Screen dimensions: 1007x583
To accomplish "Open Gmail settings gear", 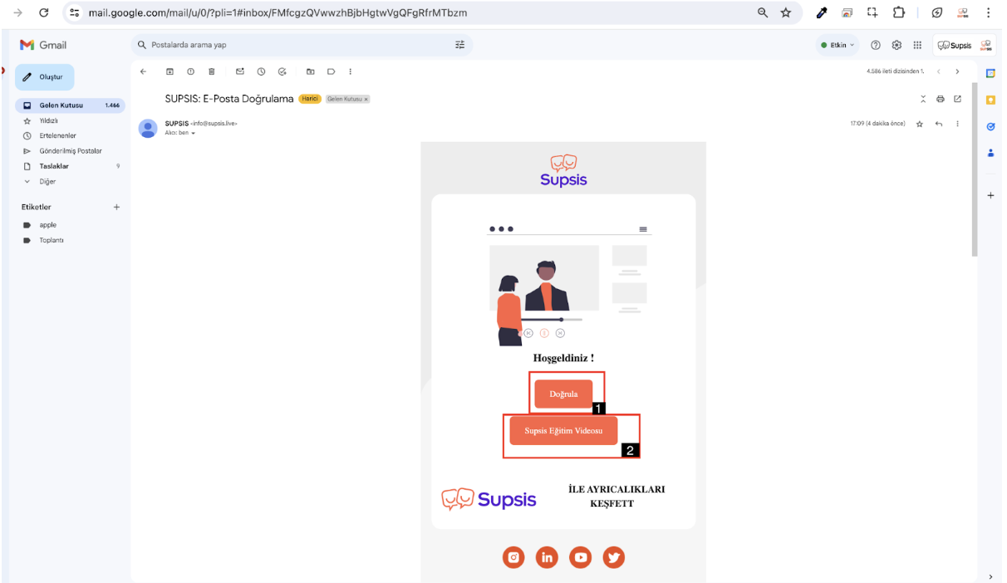I will (x=896, y=45).
